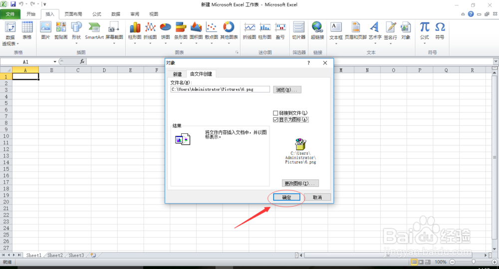499x269 pixels.
Task: Open the Clip Art pane
Action: 61,30
